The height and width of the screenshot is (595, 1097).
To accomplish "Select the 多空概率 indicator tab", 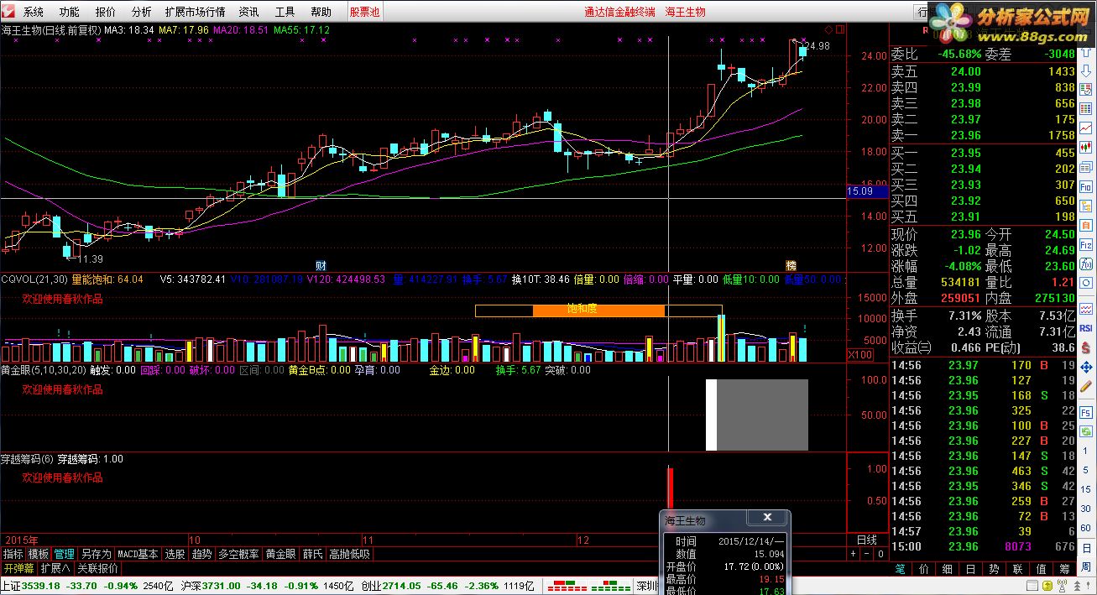I will click(238, 554).
